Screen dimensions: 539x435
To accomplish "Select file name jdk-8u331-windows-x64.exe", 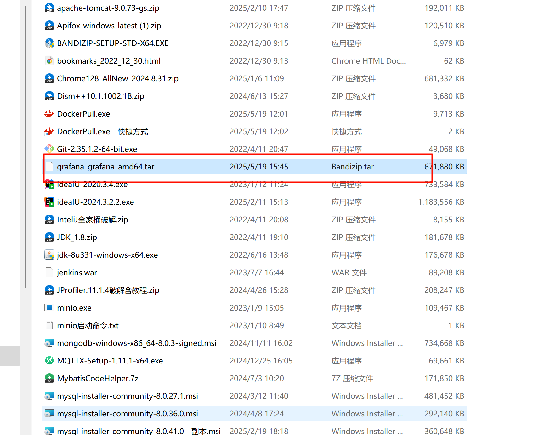I will click(x=107, y=255).
